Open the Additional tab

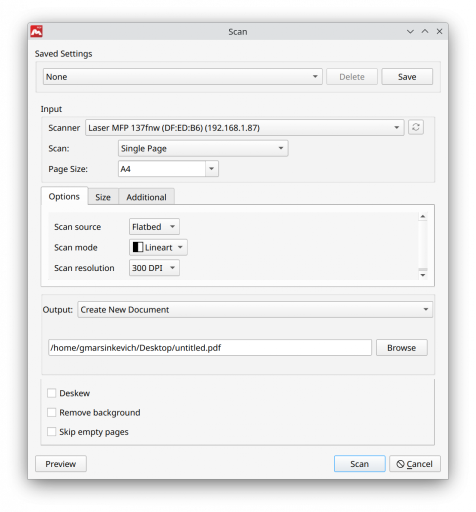146,196
